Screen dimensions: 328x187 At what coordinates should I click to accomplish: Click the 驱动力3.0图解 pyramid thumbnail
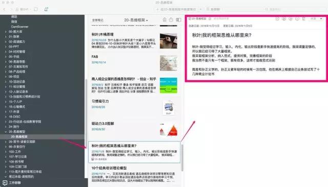[169, 129]
